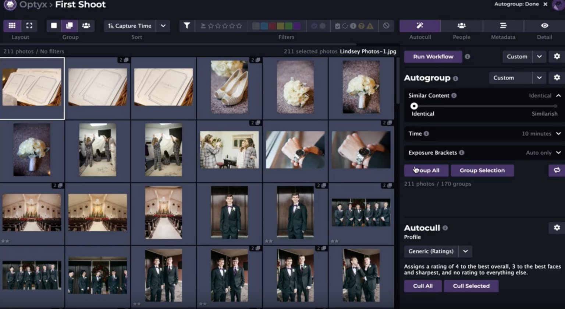Open the Autocull panel

click(x=419, y=26)
